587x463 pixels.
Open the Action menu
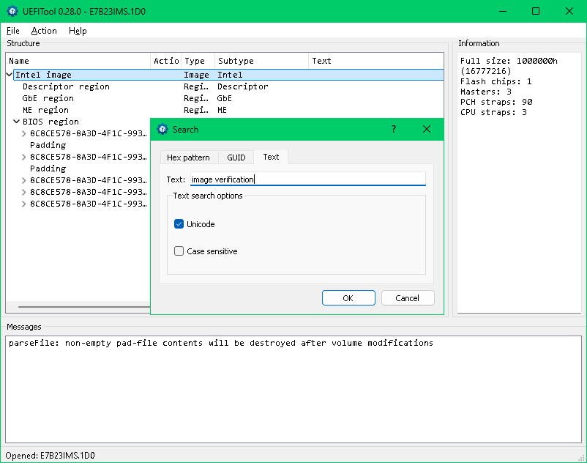click(x=44, y=31)
